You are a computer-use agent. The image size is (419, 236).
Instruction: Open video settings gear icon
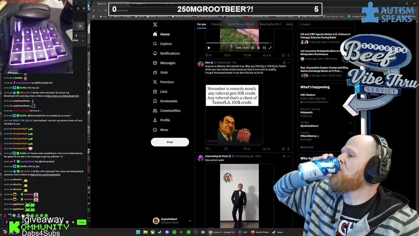tap(258, 48)
